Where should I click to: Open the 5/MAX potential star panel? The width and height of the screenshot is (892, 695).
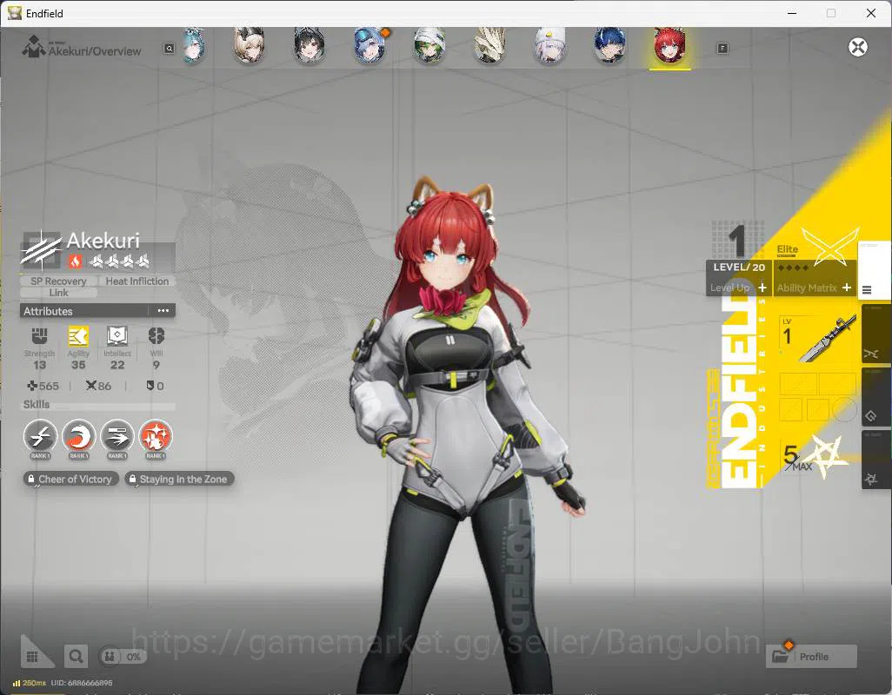pos(815,458)
